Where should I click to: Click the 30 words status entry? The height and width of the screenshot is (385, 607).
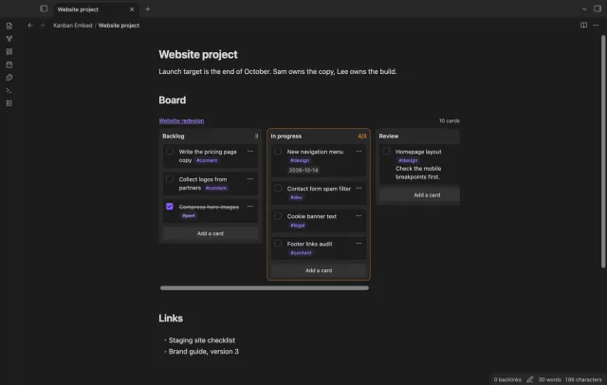pos(550,379)
